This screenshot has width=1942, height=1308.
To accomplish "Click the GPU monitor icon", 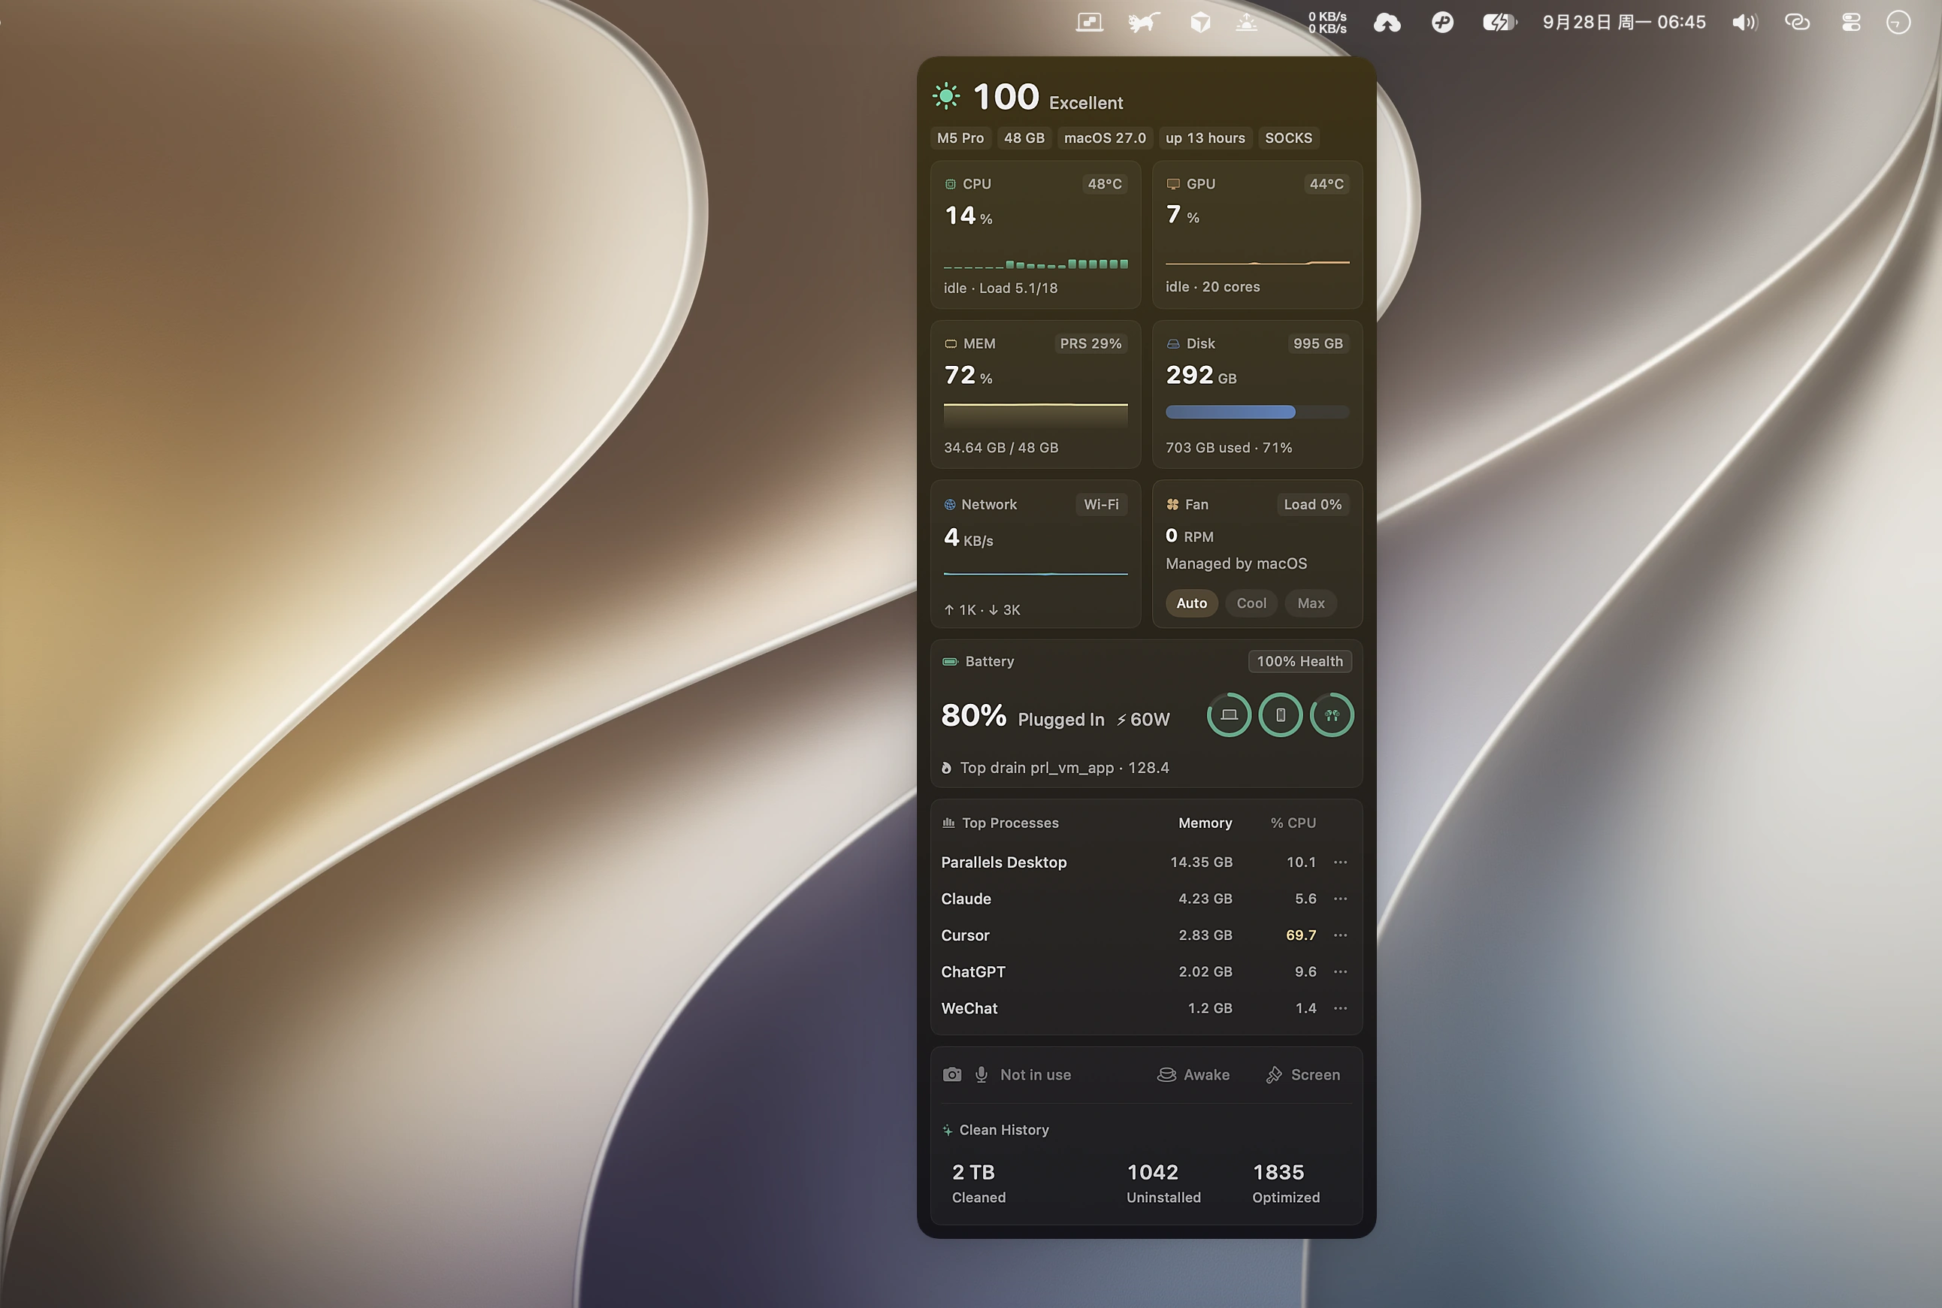I will coord(1172,184).
